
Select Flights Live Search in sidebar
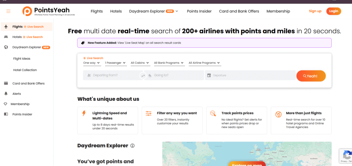27,27
